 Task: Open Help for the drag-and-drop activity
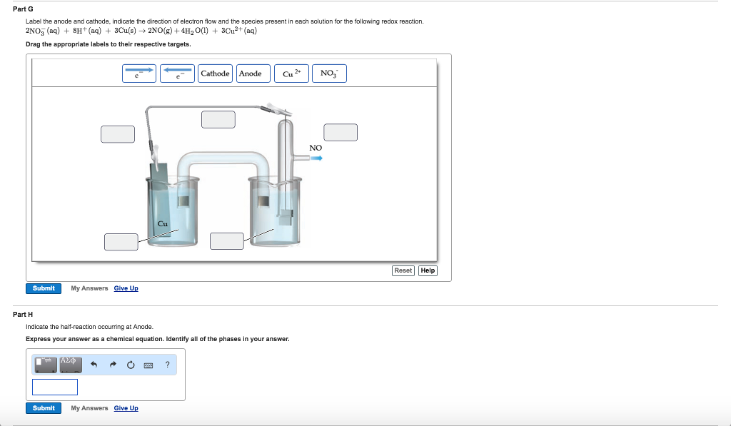[x=427, y=270]
